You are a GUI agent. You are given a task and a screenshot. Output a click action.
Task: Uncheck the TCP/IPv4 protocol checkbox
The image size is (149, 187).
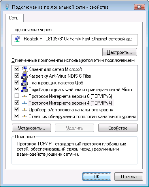point(17,103)
